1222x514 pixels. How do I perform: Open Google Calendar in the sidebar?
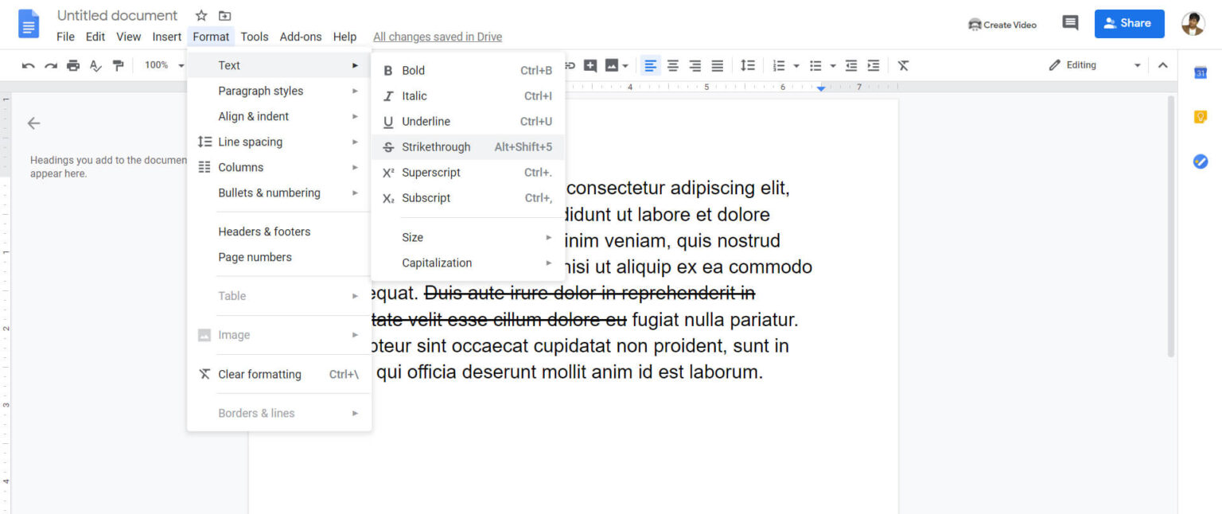(1201, 72)
